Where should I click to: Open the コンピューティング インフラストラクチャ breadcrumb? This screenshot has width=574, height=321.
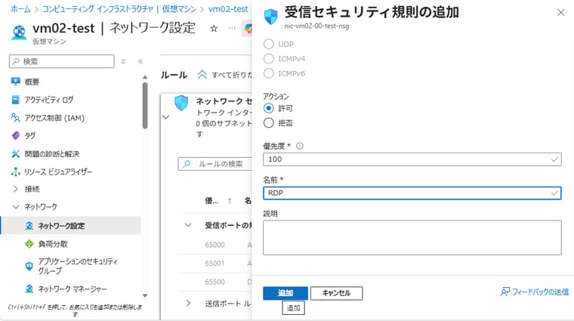119,9
